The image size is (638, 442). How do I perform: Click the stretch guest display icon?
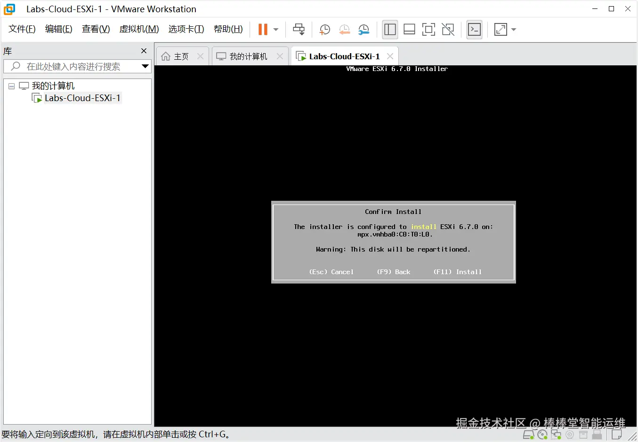[x=501, y=30]
